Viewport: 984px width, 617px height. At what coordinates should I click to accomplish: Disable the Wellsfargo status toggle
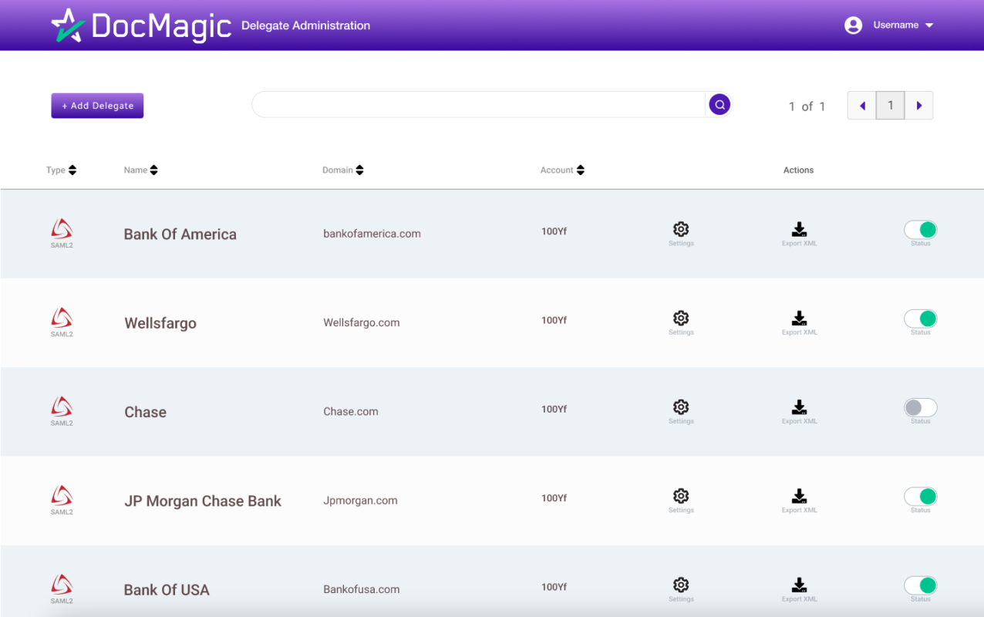(x=921, y=319)
